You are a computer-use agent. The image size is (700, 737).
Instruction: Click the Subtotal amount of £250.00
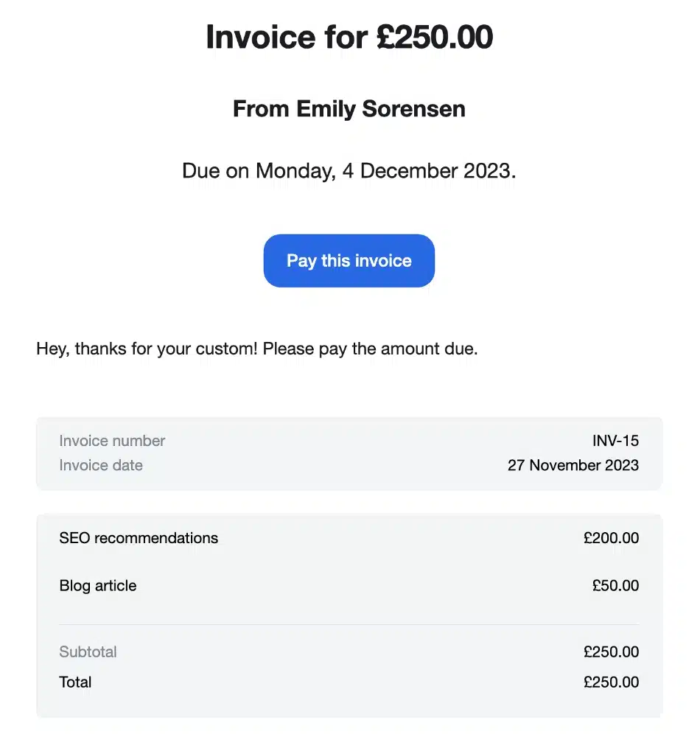(x=610, y=652)
